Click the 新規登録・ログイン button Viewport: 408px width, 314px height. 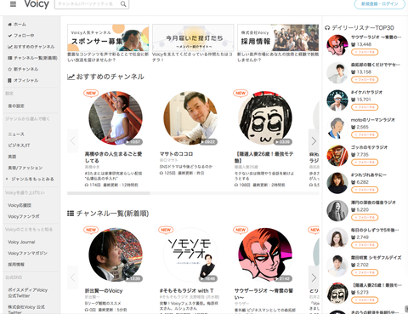coord(380,4)
